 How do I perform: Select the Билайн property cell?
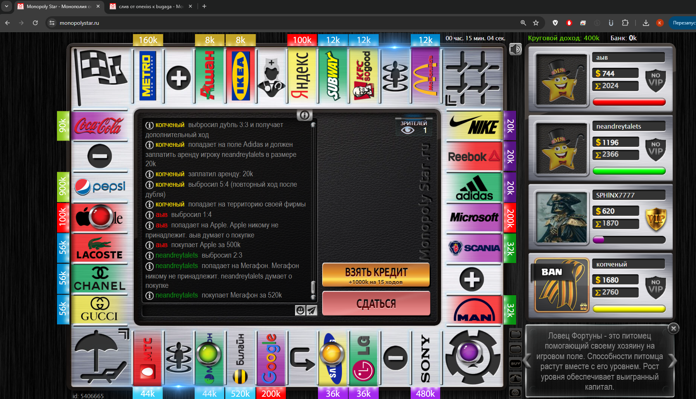coord(240,358)
